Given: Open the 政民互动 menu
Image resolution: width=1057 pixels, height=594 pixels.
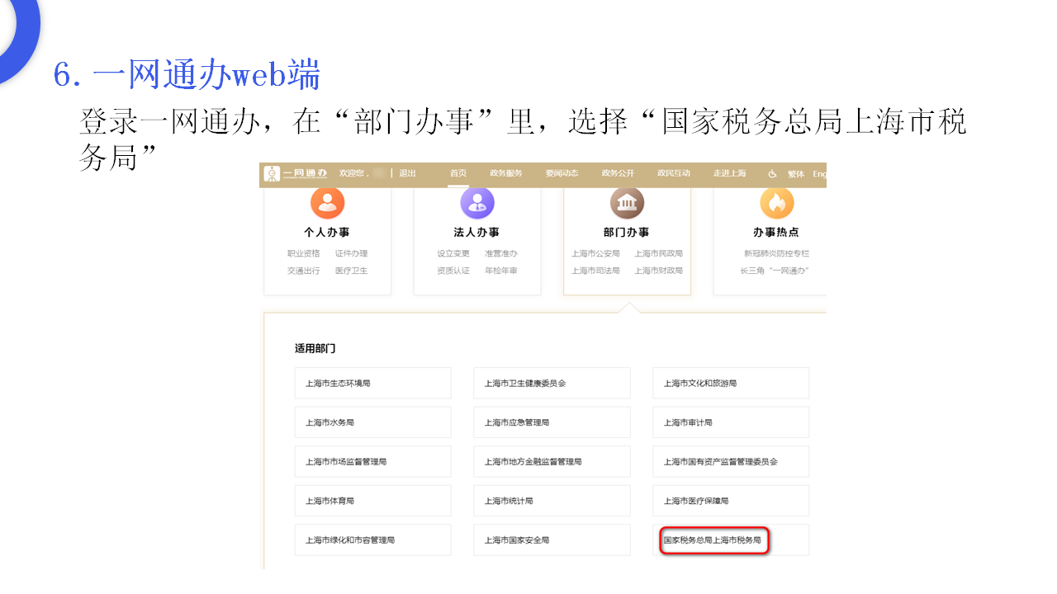Looking at the screenshot, I should (x=674, y=173).
